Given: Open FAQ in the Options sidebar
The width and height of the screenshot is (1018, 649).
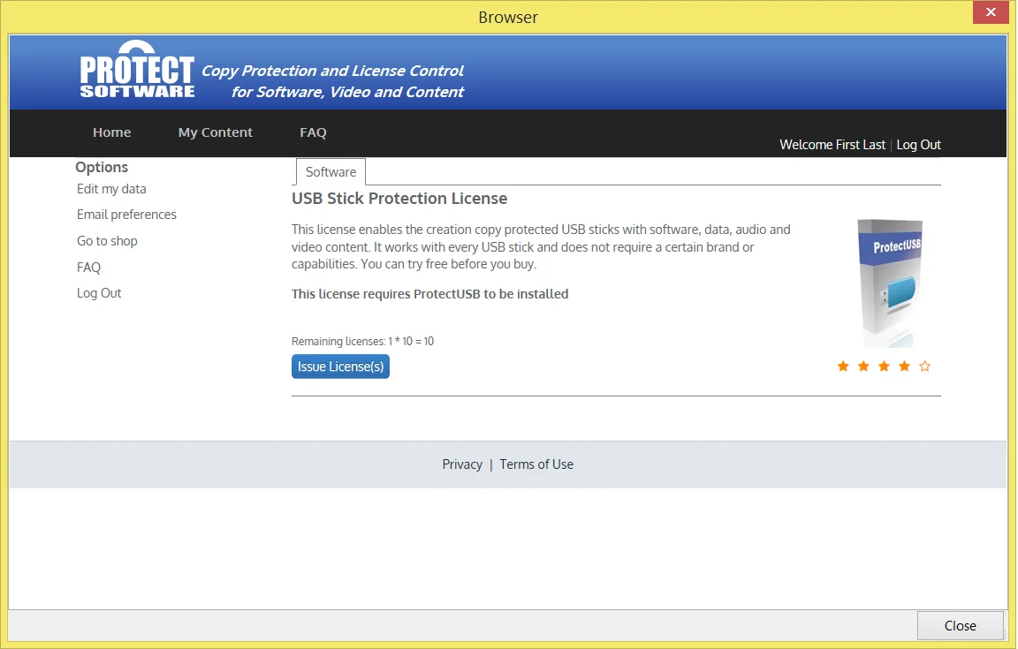Looking at the screenshot, I should pyautogui.click(x=89, y=268).
